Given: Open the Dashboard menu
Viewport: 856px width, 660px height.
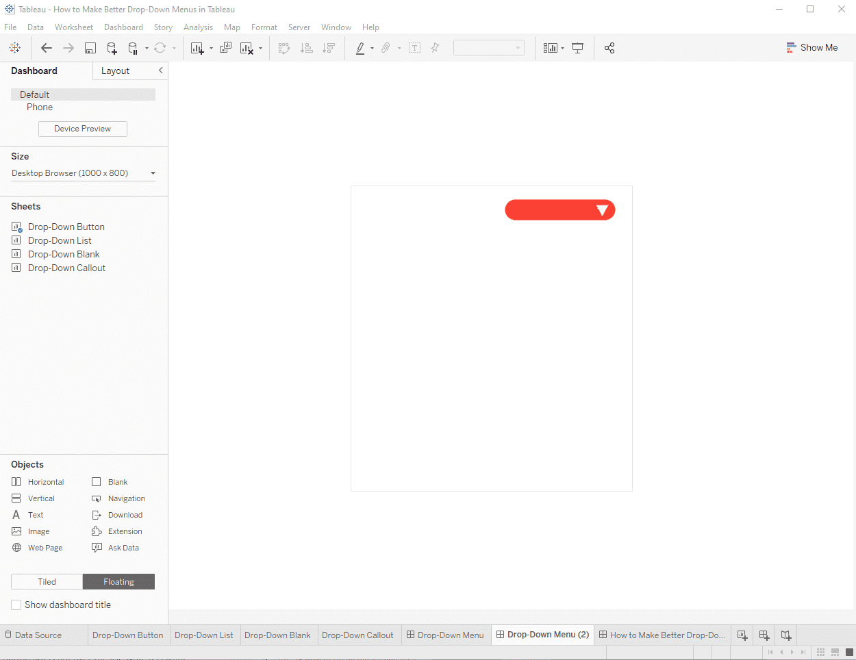Looking at the screenshot, I should click(123, 27).
